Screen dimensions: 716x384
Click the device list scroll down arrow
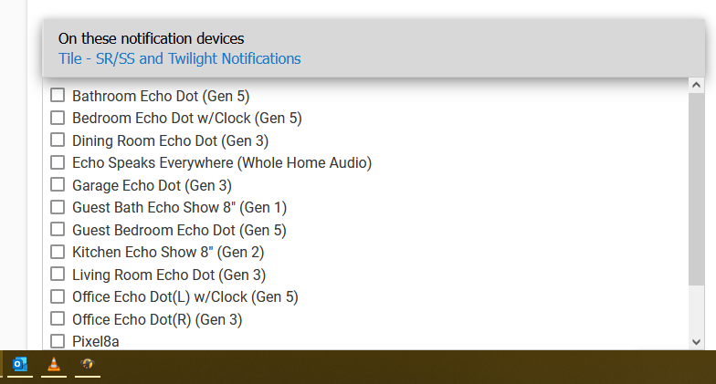click(x=696, y=342)
